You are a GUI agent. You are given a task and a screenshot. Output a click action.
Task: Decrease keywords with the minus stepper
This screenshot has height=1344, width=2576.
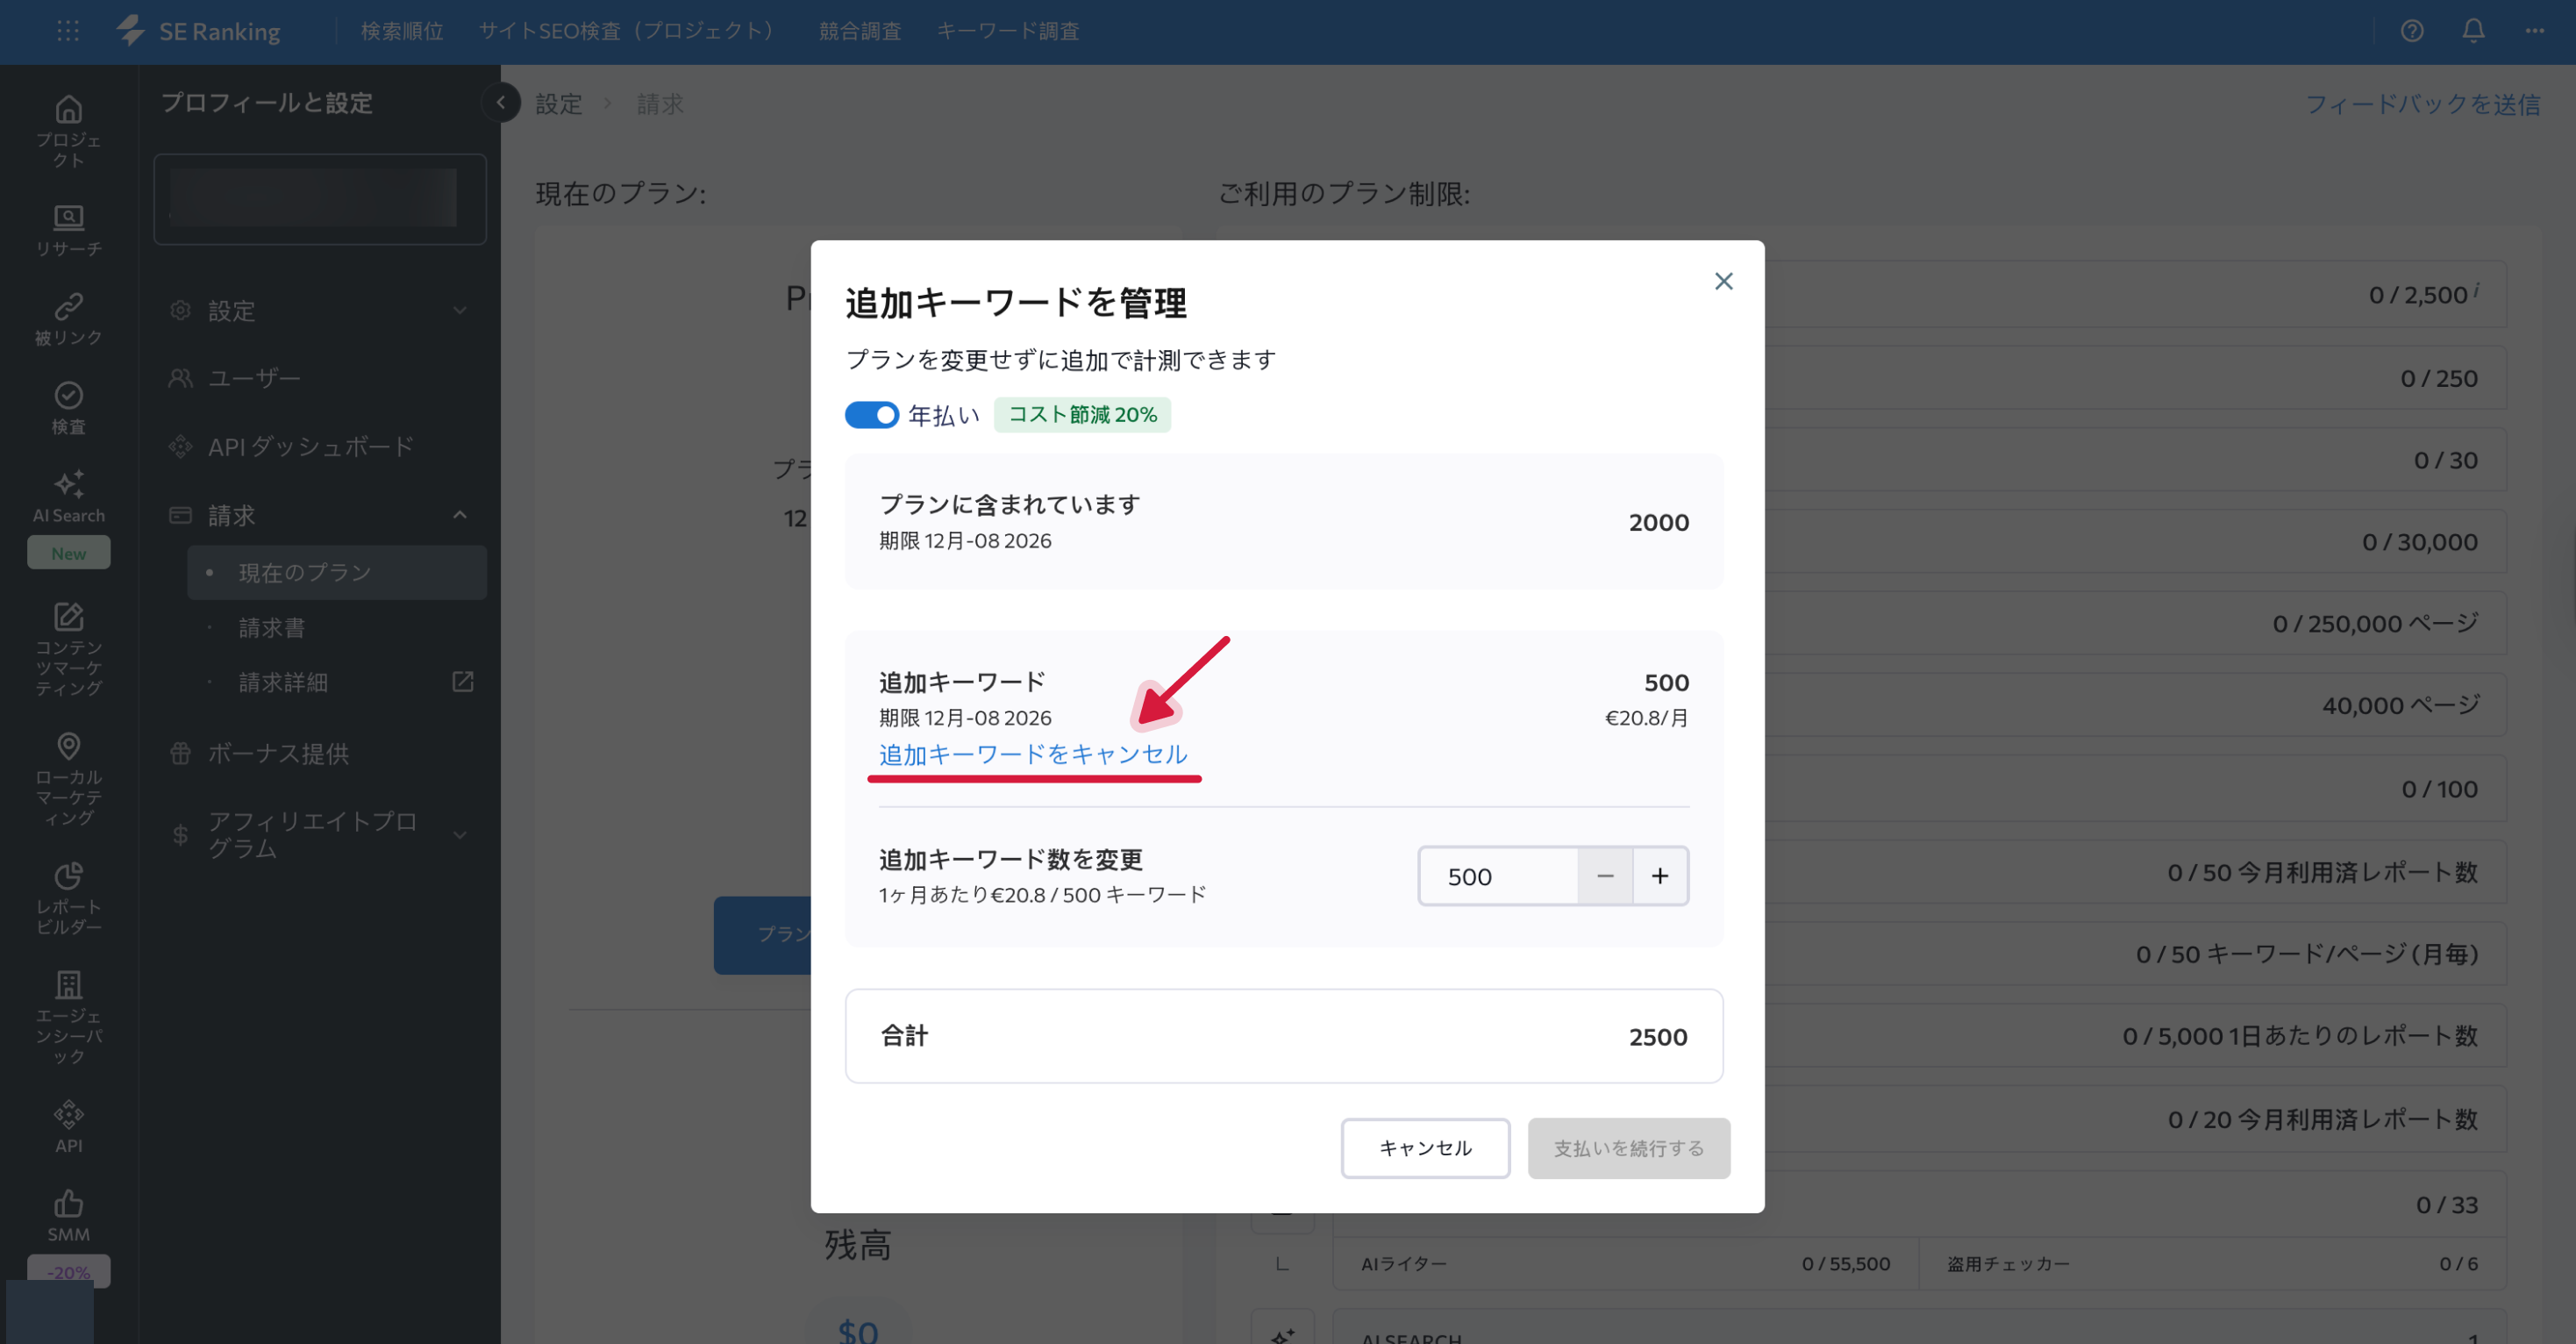click(x=1605, y=876)
